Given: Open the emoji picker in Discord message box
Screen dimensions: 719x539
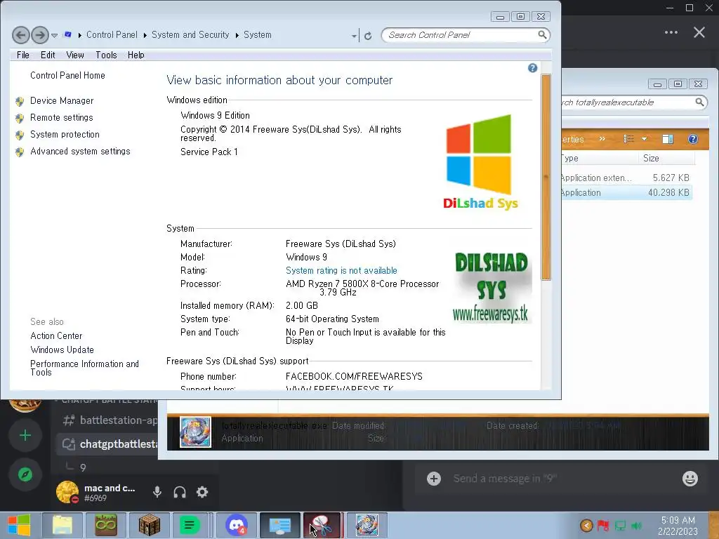Looking at the screenshot, I should pyautogui.click(x=690, y=479).
